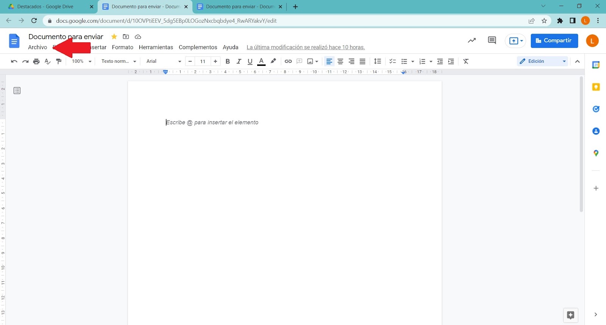This screenshot has height=325, width=606.
Task: Open the text color picker
Action: tap(261, 61)
